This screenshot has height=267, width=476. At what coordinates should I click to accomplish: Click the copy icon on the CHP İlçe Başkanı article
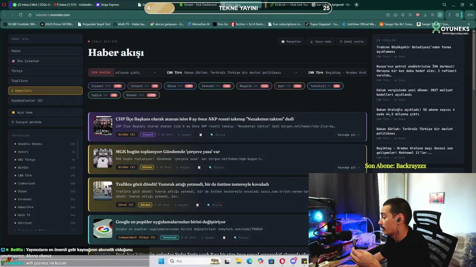click(201, 135)
